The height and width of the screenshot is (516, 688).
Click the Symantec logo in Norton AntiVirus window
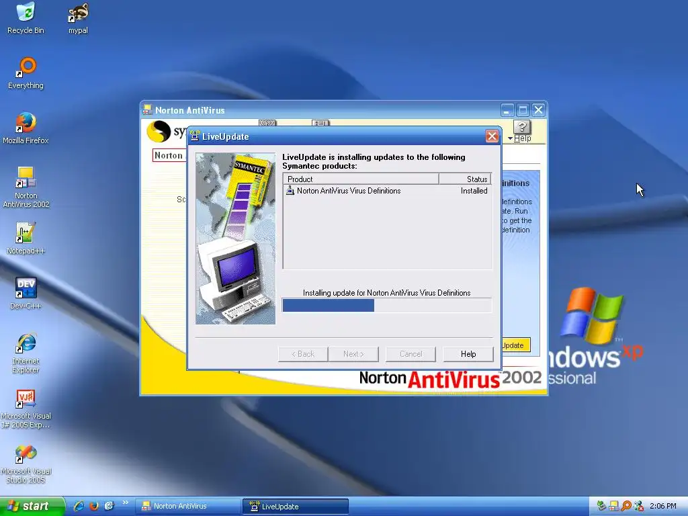[159, 131]
